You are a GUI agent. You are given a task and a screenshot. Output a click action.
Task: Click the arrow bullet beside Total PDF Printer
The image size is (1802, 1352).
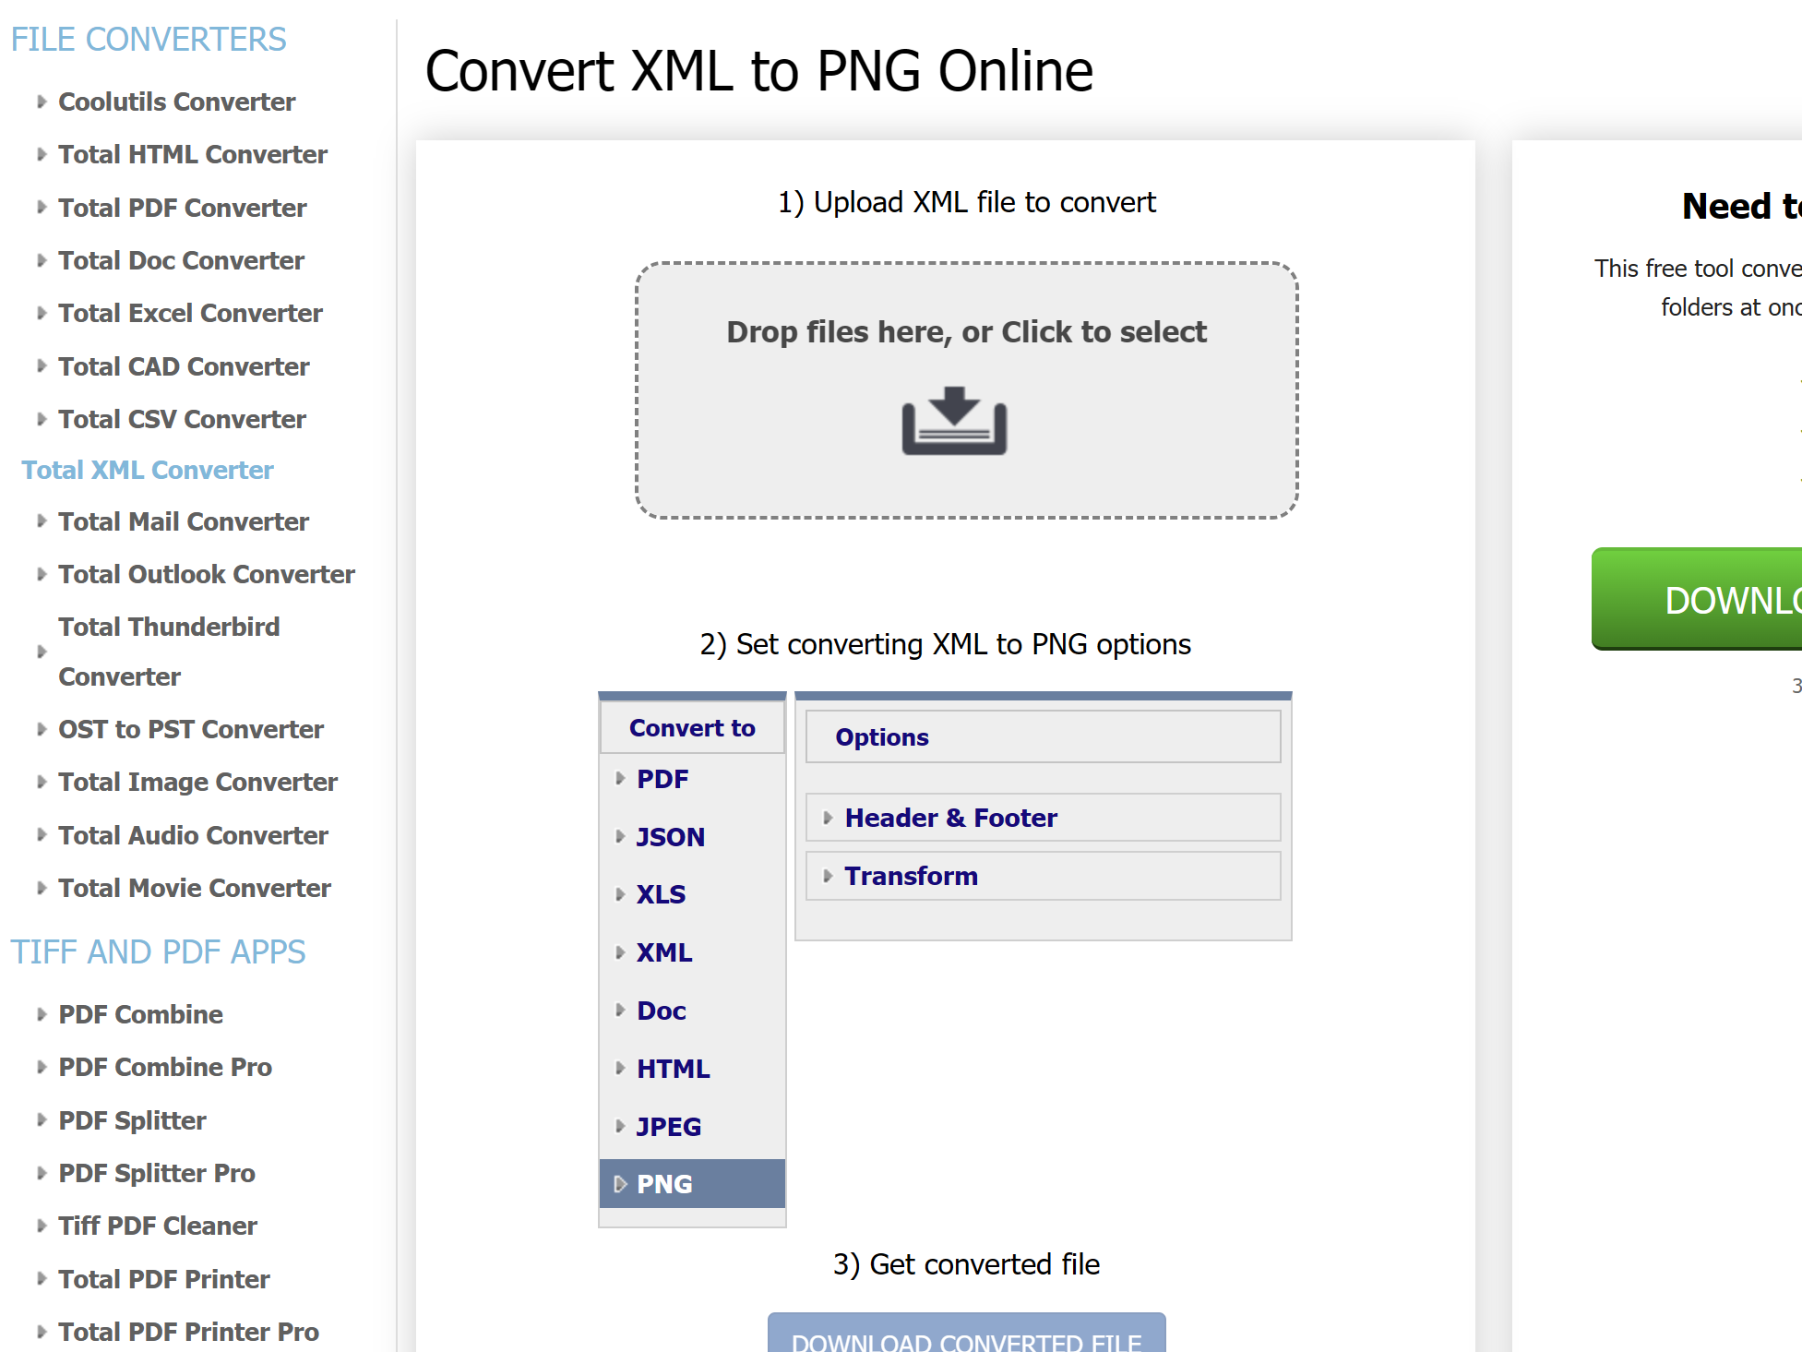(x=42, y=1279)
